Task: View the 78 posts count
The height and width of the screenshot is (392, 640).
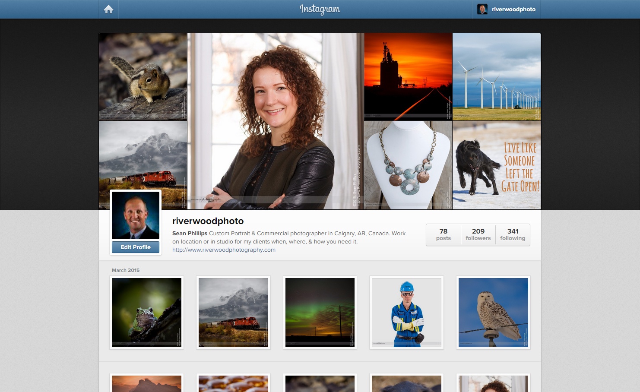Action: [443, 234]
